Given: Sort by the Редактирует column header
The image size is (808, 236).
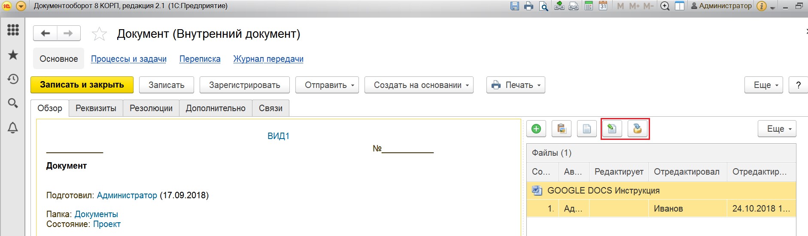Looking at the screenshot, I should pyautogui.click(x=619, y=172).
